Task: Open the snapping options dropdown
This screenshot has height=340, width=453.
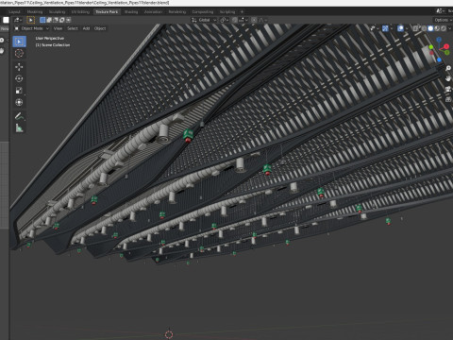Action: [x=243, y=20]
